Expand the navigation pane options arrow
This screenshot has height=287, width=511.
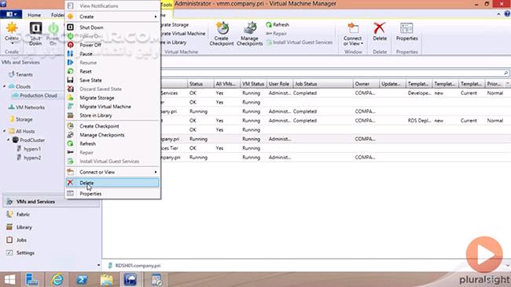(98, 265)
